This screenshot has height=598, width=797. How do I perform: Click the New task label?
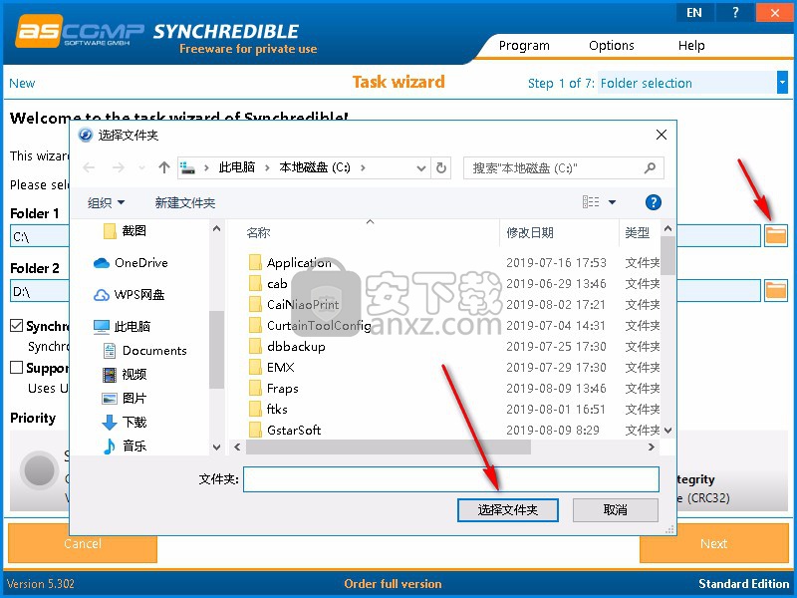22,83
